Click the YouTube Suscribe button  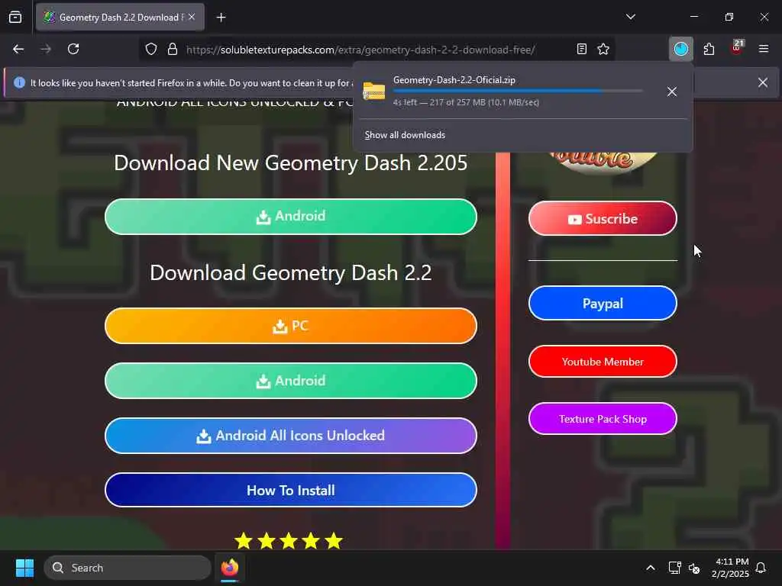pyautogui.click(x=603, y=219)
